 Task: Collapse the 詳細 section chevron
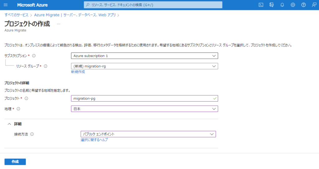9,124
